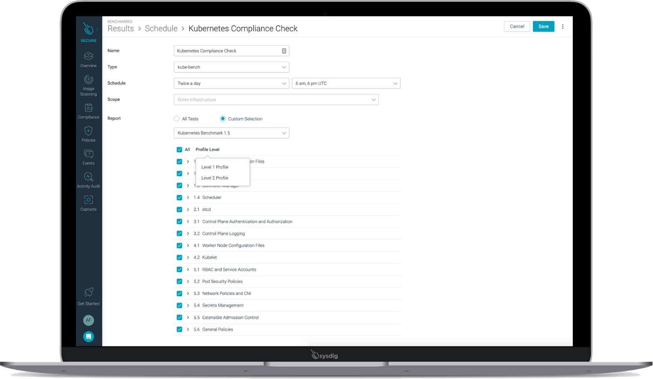Expand the 1.4 Scheduler row

(188, 198)
